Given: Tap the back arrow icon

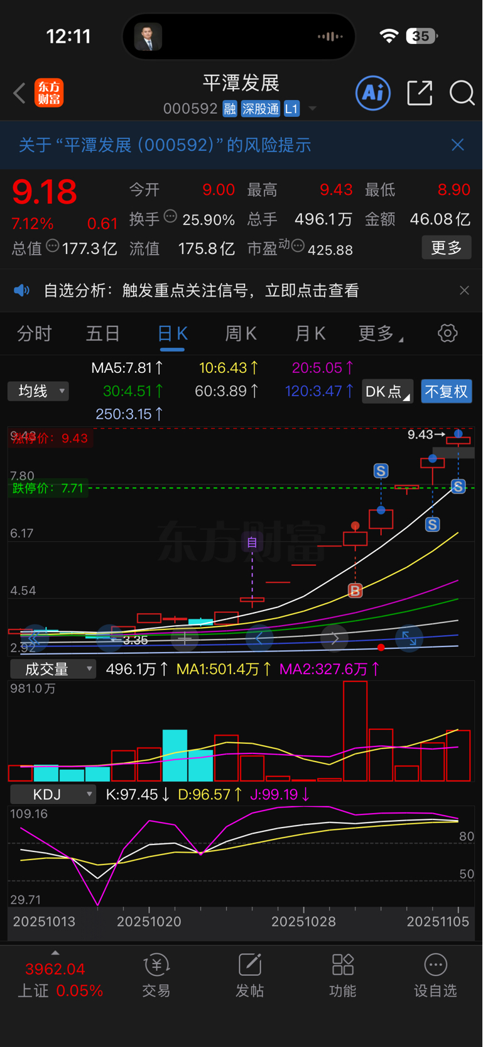Looking at the screenshot, I should click(x=19, y=94).
